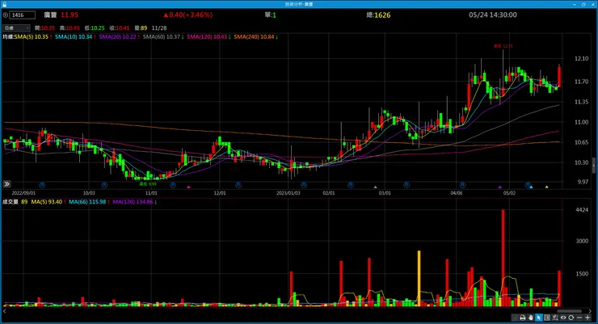This screenshot has width=598, height=324.
Task: Click the circular marker right of 10/03
Action: (x=104, y=185)
